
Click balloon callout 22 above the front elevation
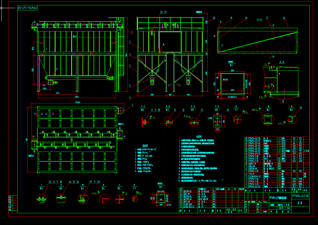pos(161,12)
